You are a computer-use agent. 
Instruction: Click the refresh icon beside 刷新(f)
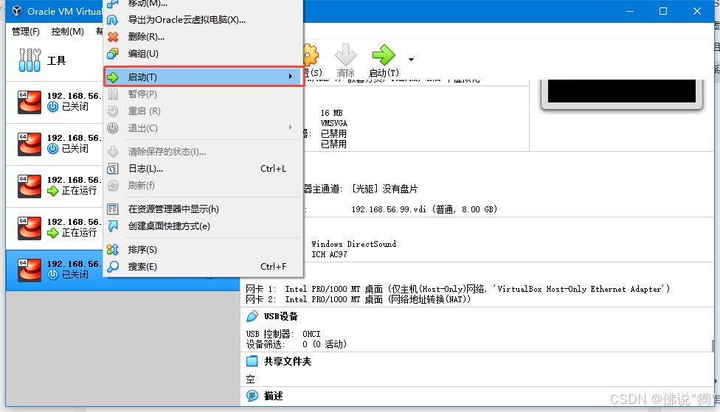(x=112, y=185)
